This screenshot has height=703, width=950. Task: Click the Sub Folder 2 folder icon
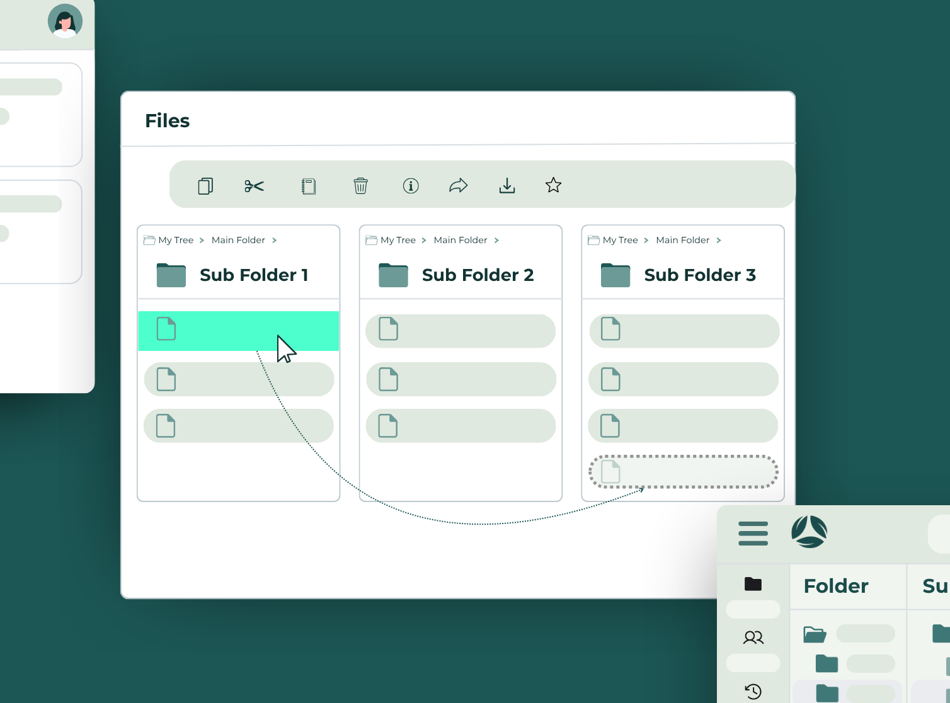coord(394,275)
